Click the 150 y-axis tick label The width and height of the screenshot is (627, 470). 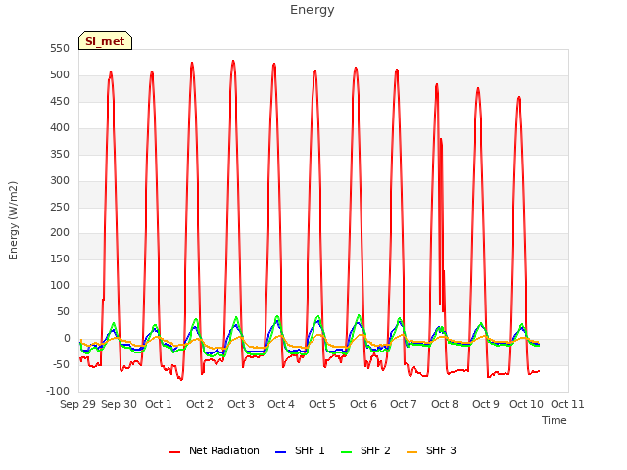coord(60,258)
